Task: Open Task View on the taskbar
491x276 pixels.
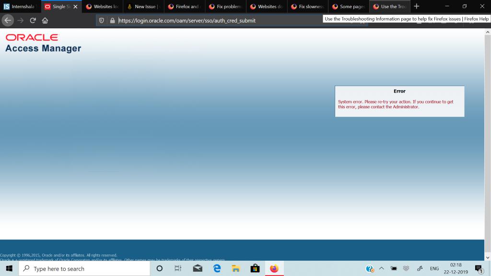Action: (x=178, y=268)
